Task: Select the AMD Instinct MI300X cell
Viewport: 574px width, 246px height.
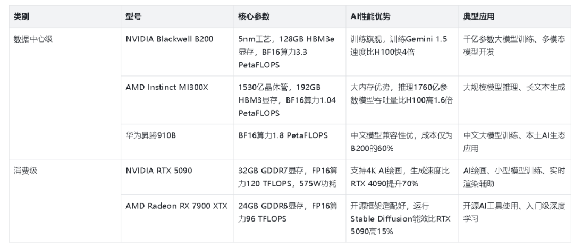Action: [177, 100]
